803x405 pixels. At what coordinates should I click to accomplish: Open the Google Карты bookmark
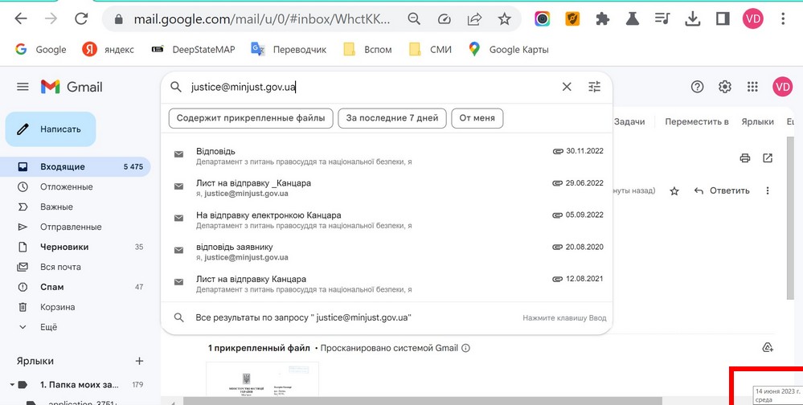coord(509,50)
